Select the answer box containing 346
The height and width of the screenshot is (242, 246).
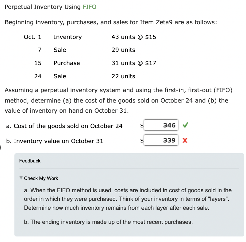click(161, 125)
